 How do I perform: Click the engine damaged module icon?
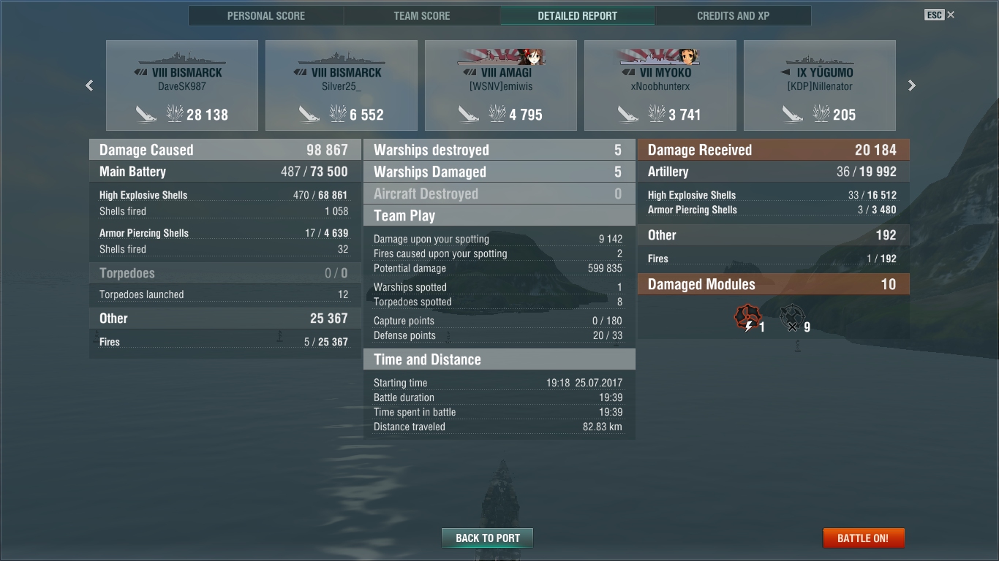[747, 318]
